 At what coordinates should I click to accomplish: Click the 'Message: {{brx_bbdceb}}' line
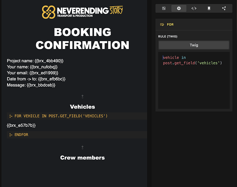(x=31, y=85)
